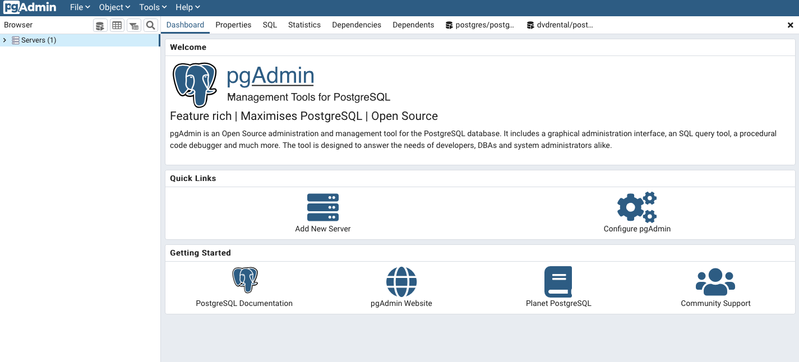Image resolution: width=799 pixels, height=362 pixels.
Task: Click the Planet PostgreSQL link text
Action: click(x=558, y=303)
